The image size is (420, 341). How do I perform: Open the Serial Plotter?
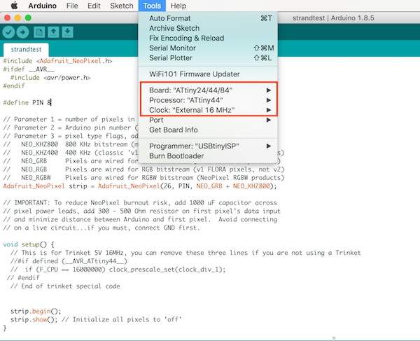tap(208, 58)
